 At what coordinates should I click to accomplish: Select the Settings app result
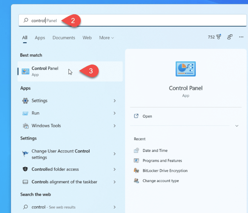[x=70, y=101]
